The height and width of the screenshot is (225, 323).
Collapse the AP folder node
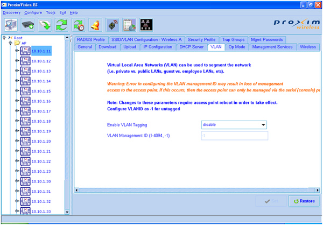pos(10,43)
